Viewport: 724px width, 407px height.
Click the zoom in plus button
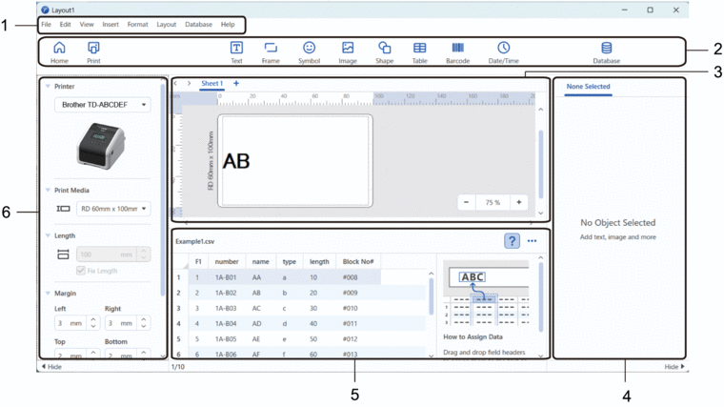[x=518, y=202]
